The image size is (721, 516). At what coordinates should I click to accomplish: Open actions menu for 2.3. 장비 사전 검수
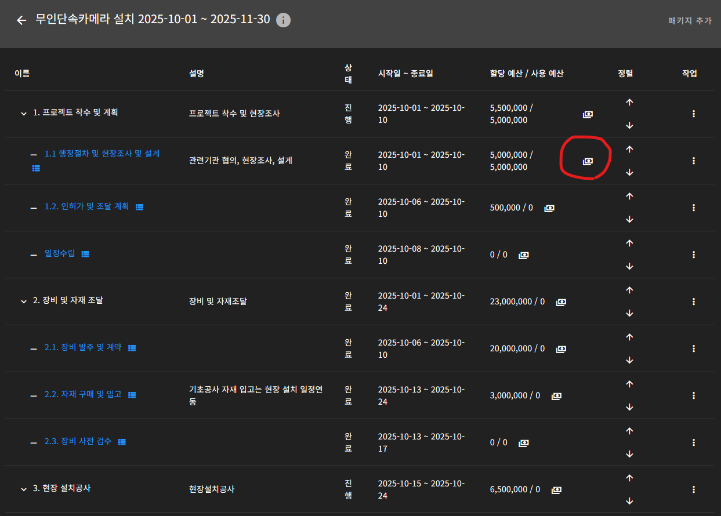(694, 442)
